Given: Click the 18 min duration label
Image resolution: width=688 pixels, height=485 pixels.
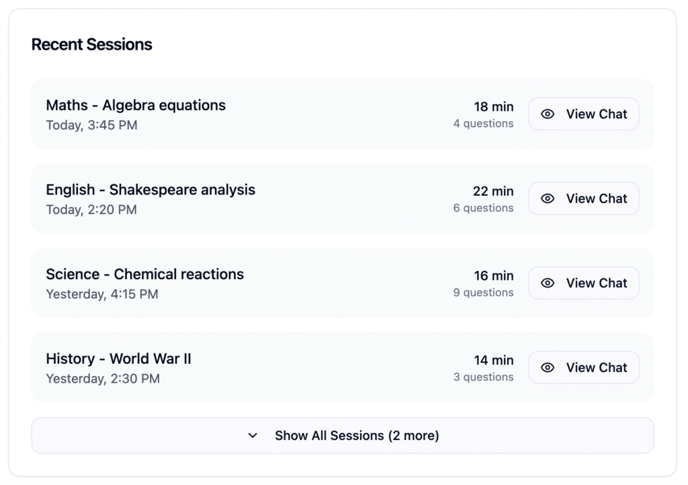Looking at the screenshot, I should click(493, 107).
